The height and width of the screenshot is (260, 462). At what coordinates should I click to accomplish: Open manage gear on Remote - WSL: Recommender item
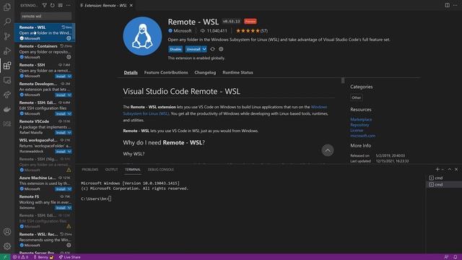(x=69, y=246)
